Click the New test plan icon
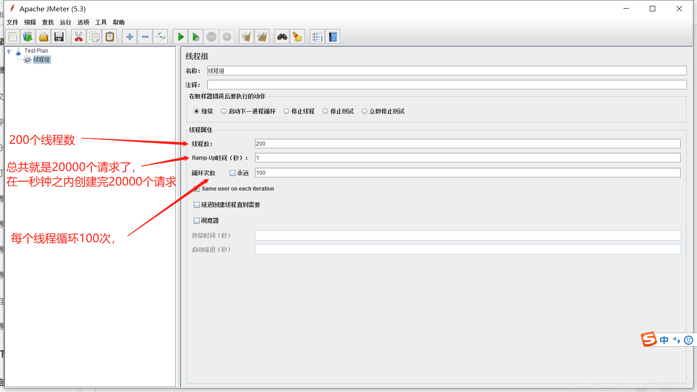The image size is (697, 392). point(13,37)
